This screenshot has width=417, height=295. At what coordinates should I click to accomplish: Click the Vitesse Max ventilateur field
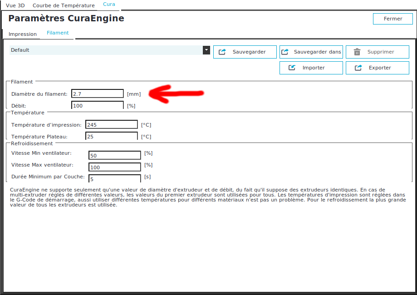(x=115, y=167)
